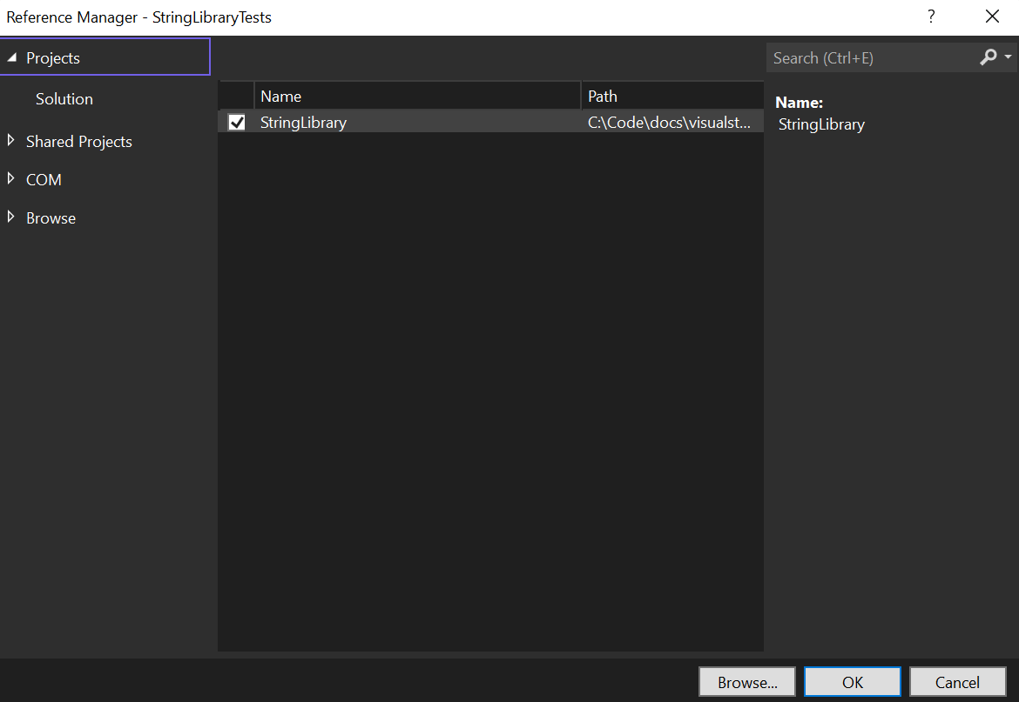
Task: Expand the Browse section in the sidebar
Action: point(11,217)
